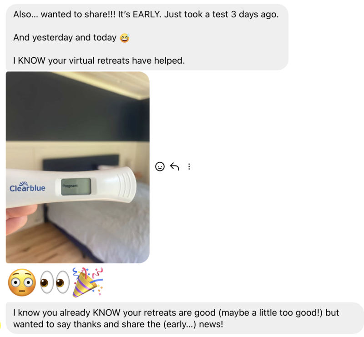Select the 'And yesterday and today' line
The image size is (364, 337).
pyautogui.click(x=65, y=38)
